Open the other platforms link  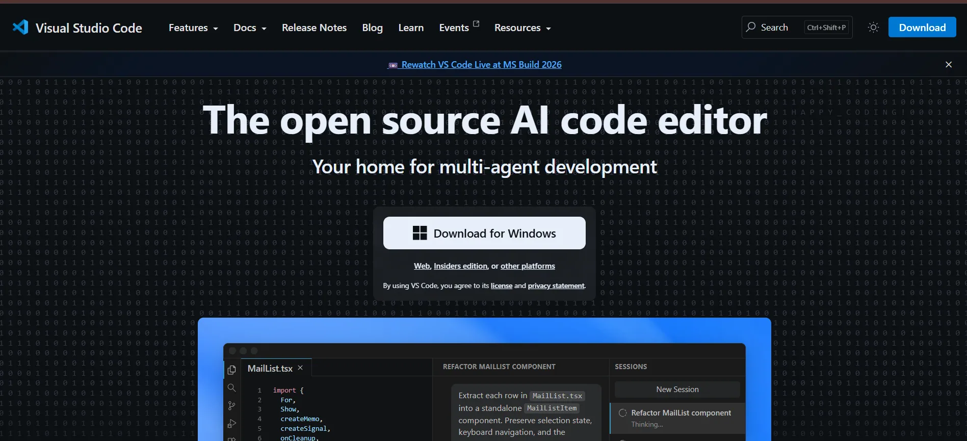(x=528, y=266)
